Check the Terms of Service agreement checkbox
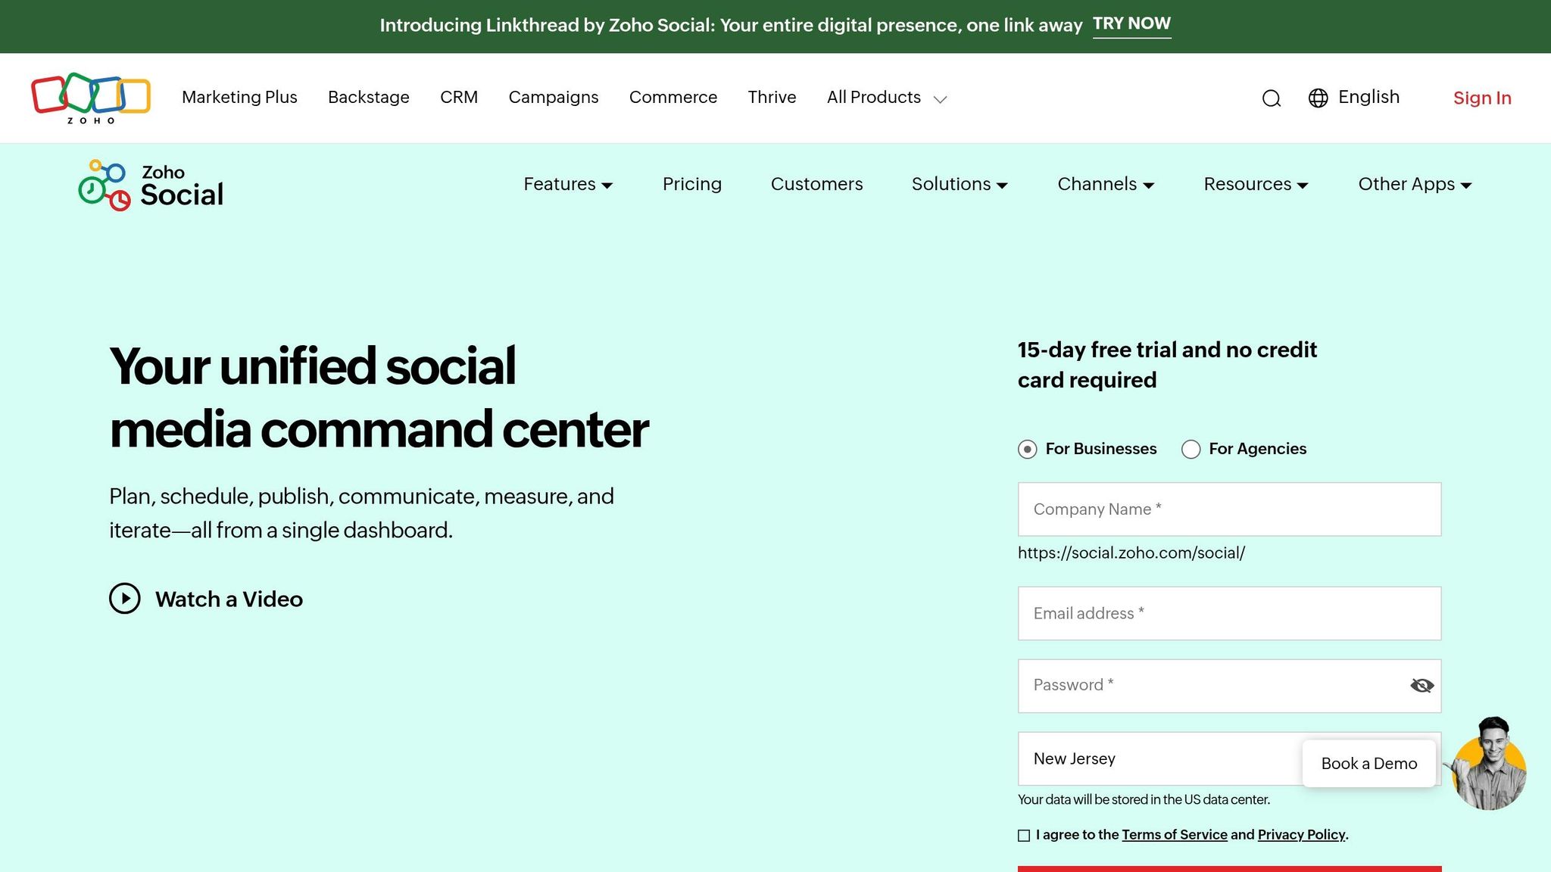Viewport: 1551px width, 872px height. (1024, 835)
